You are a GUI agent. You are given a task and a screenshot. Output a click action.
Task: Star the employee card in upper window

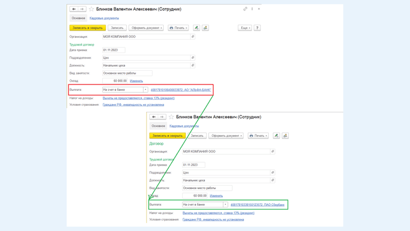pyautogui.click(x=91, y=9)
